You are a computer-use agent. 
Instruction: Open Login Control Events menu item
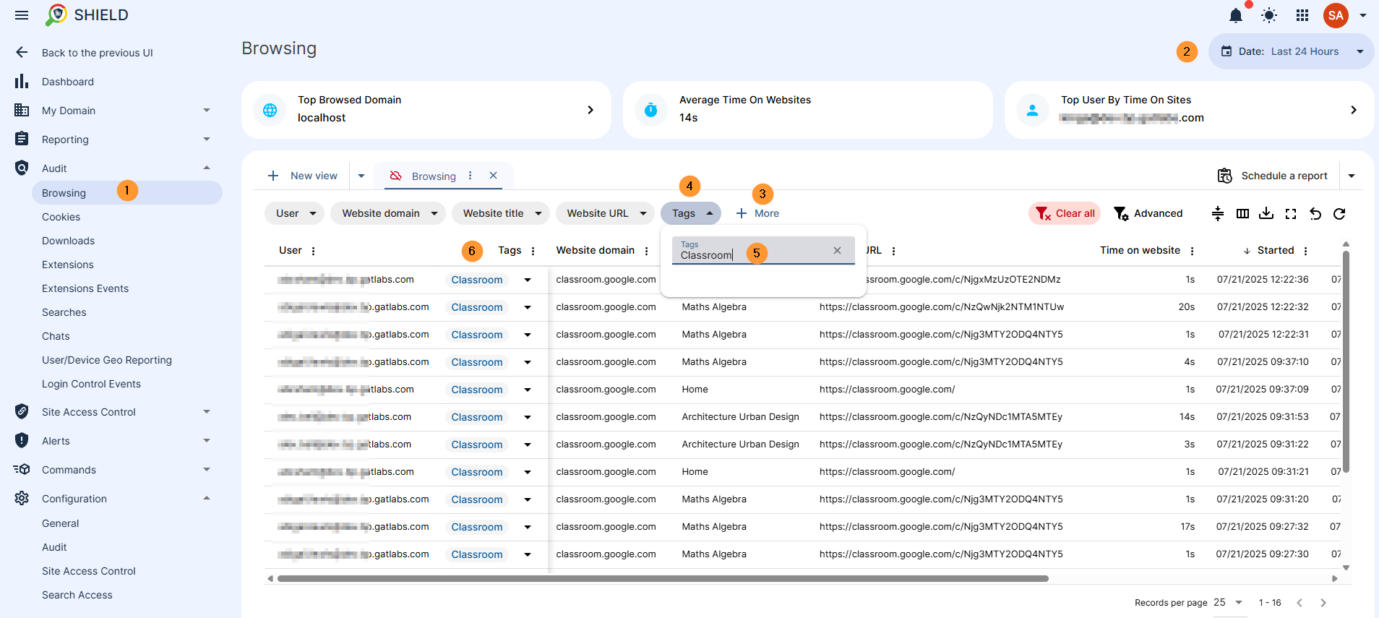click(91, 384)
